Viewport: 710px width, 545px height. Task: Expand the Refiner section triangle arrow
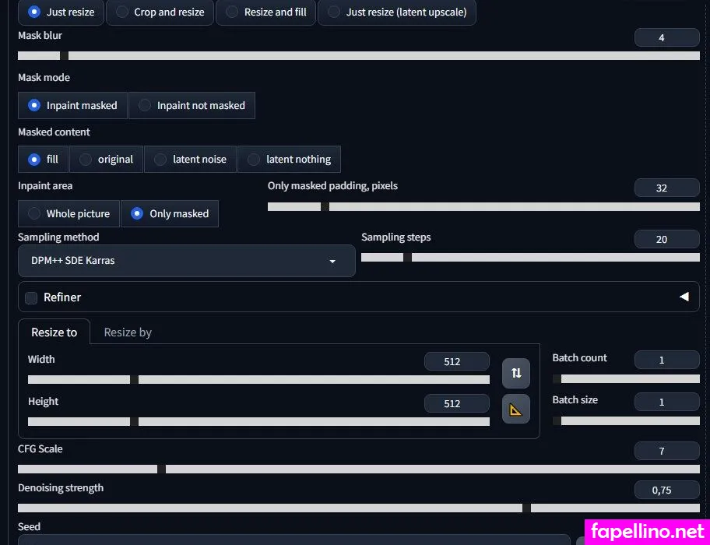(684, 297)
